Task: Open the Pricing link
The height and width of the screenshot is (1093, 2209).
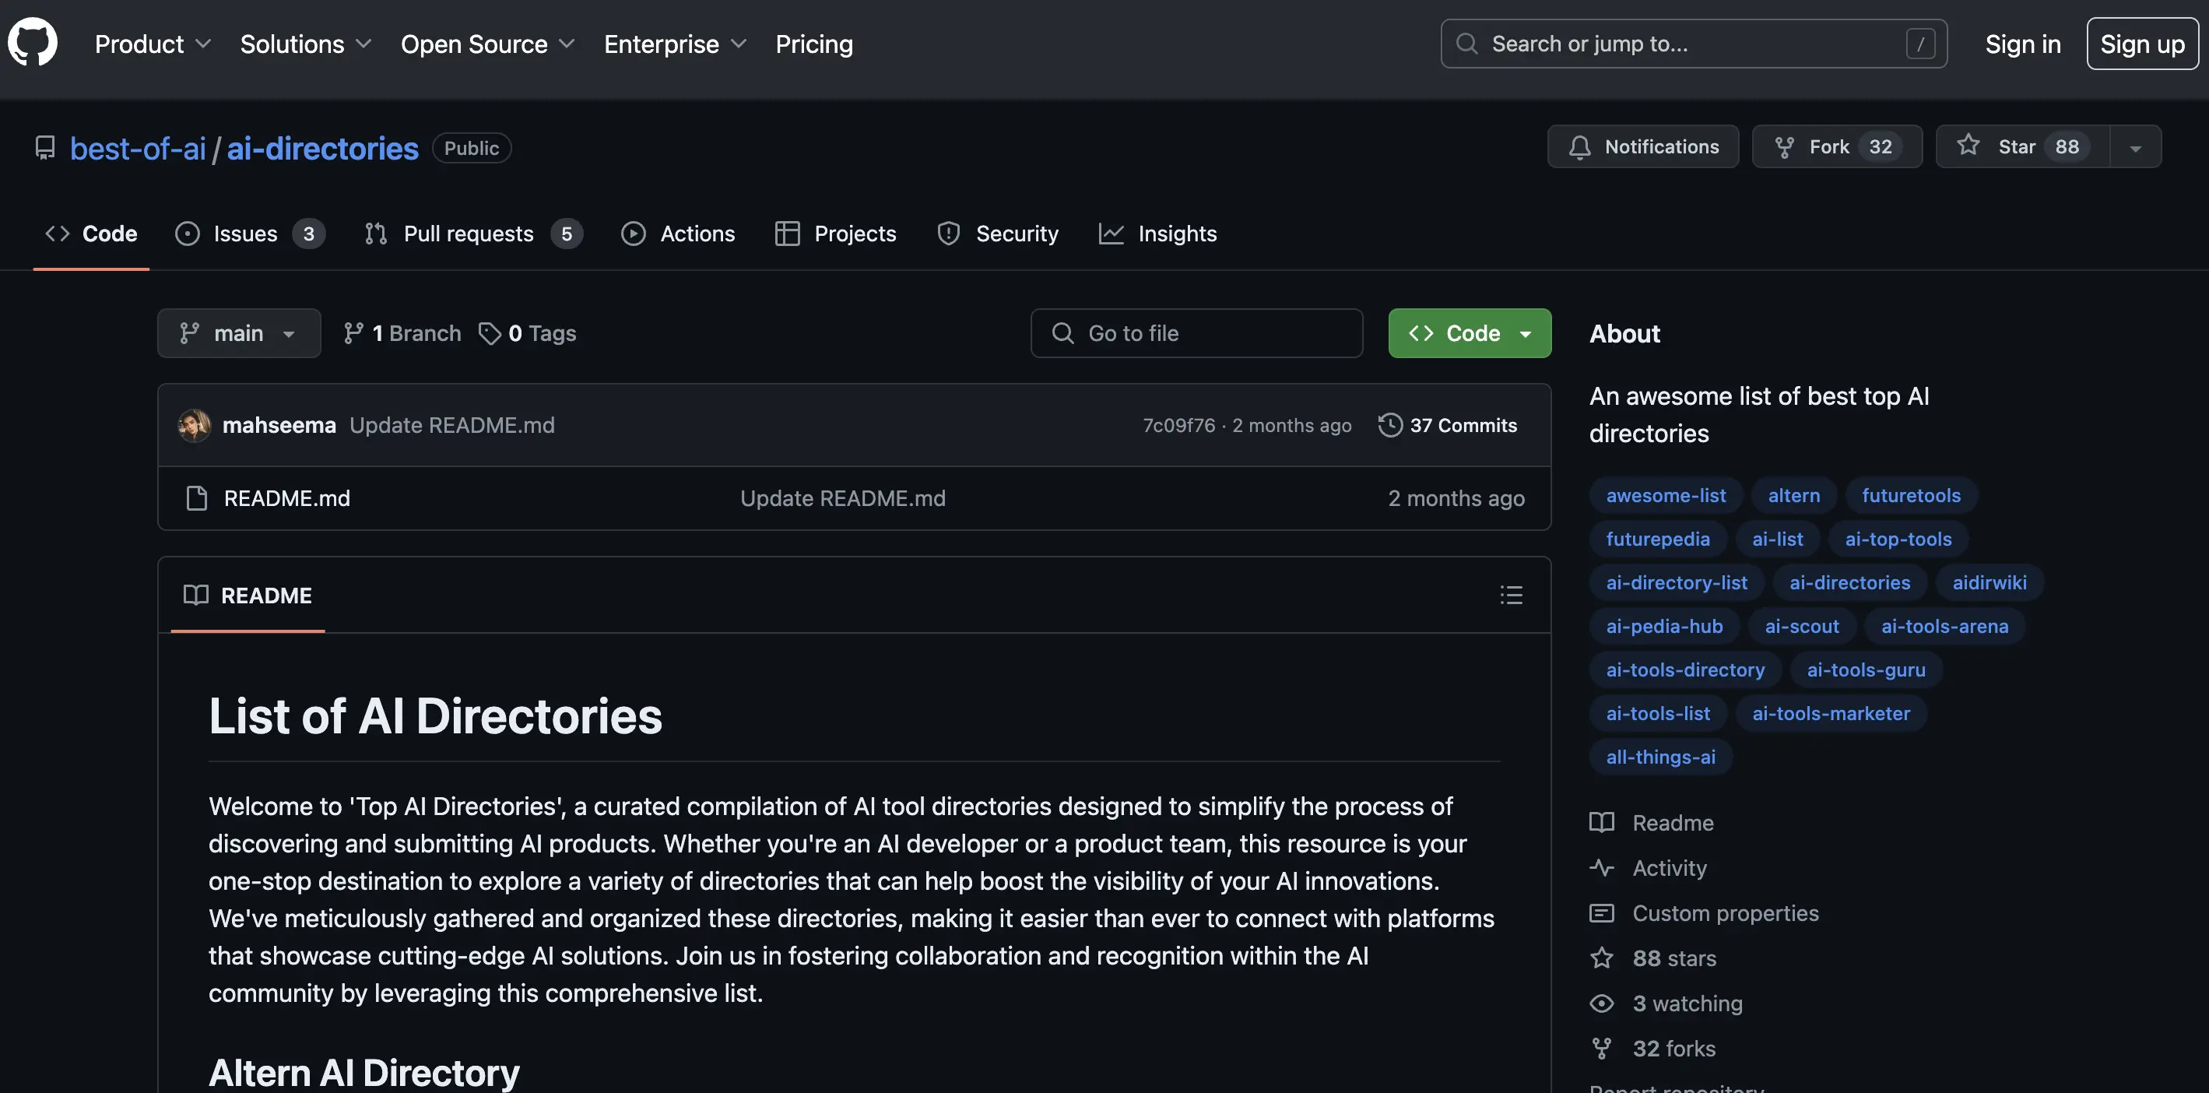Action: pyautogui.click(x=814, y=44)
